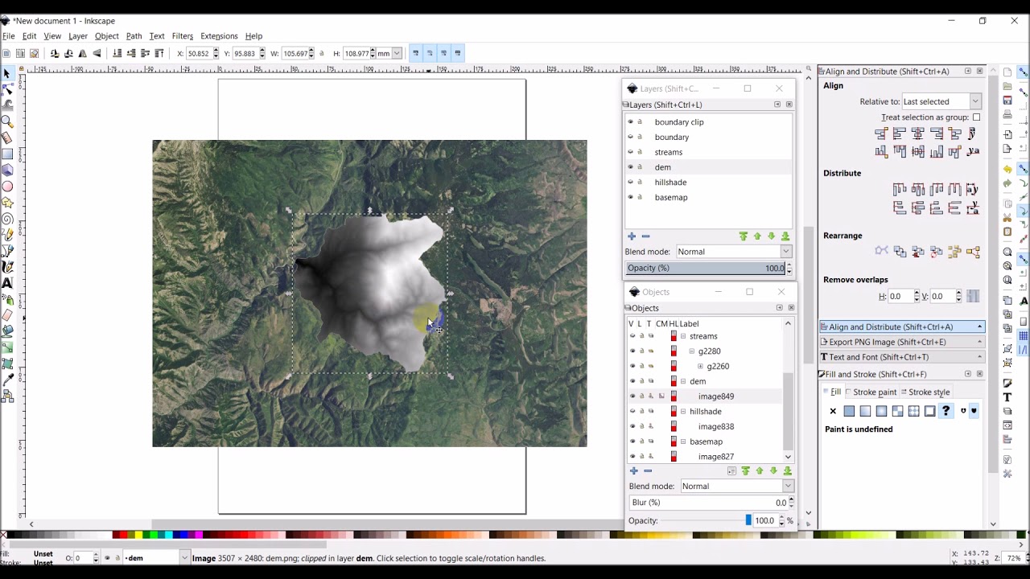Check Treat selection as group box
1030x579 pixels.
point(976,117)
